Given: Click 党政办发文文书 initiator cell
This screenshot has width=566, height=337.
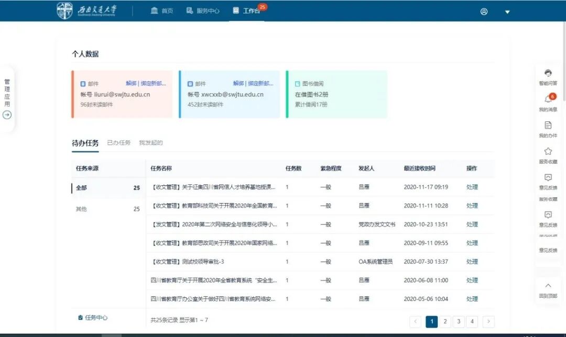Looking at the screenshot, I should [377, 224].
